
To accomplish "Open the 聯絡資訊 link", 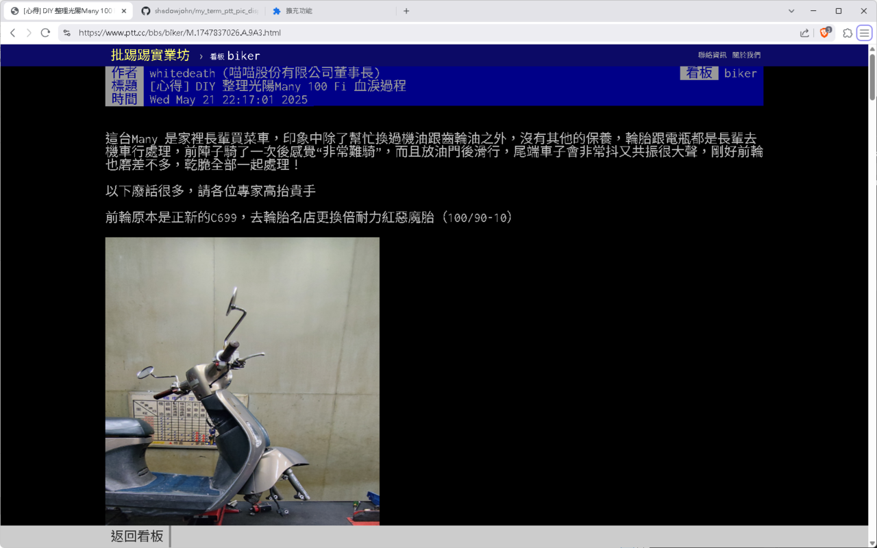I will pyautogui.click(x=713, y=55).
